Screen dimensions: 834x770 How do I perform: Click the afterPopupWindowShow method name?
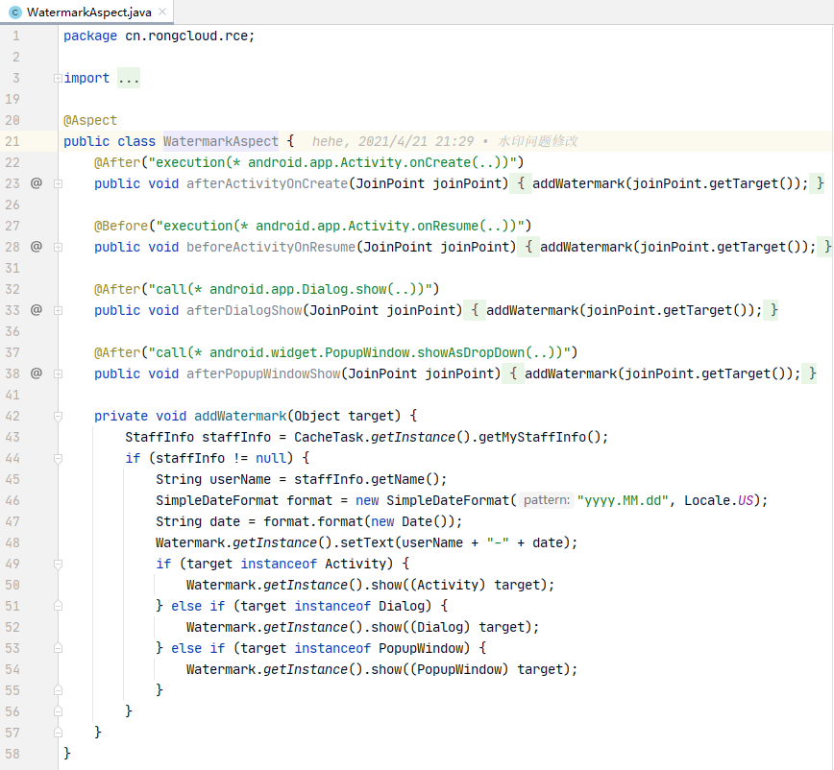263,373
